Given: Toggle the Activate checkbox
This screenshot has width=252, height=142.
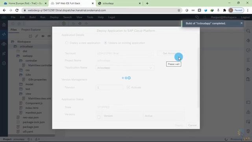Looking at the screenshot, I should (128, 87).
